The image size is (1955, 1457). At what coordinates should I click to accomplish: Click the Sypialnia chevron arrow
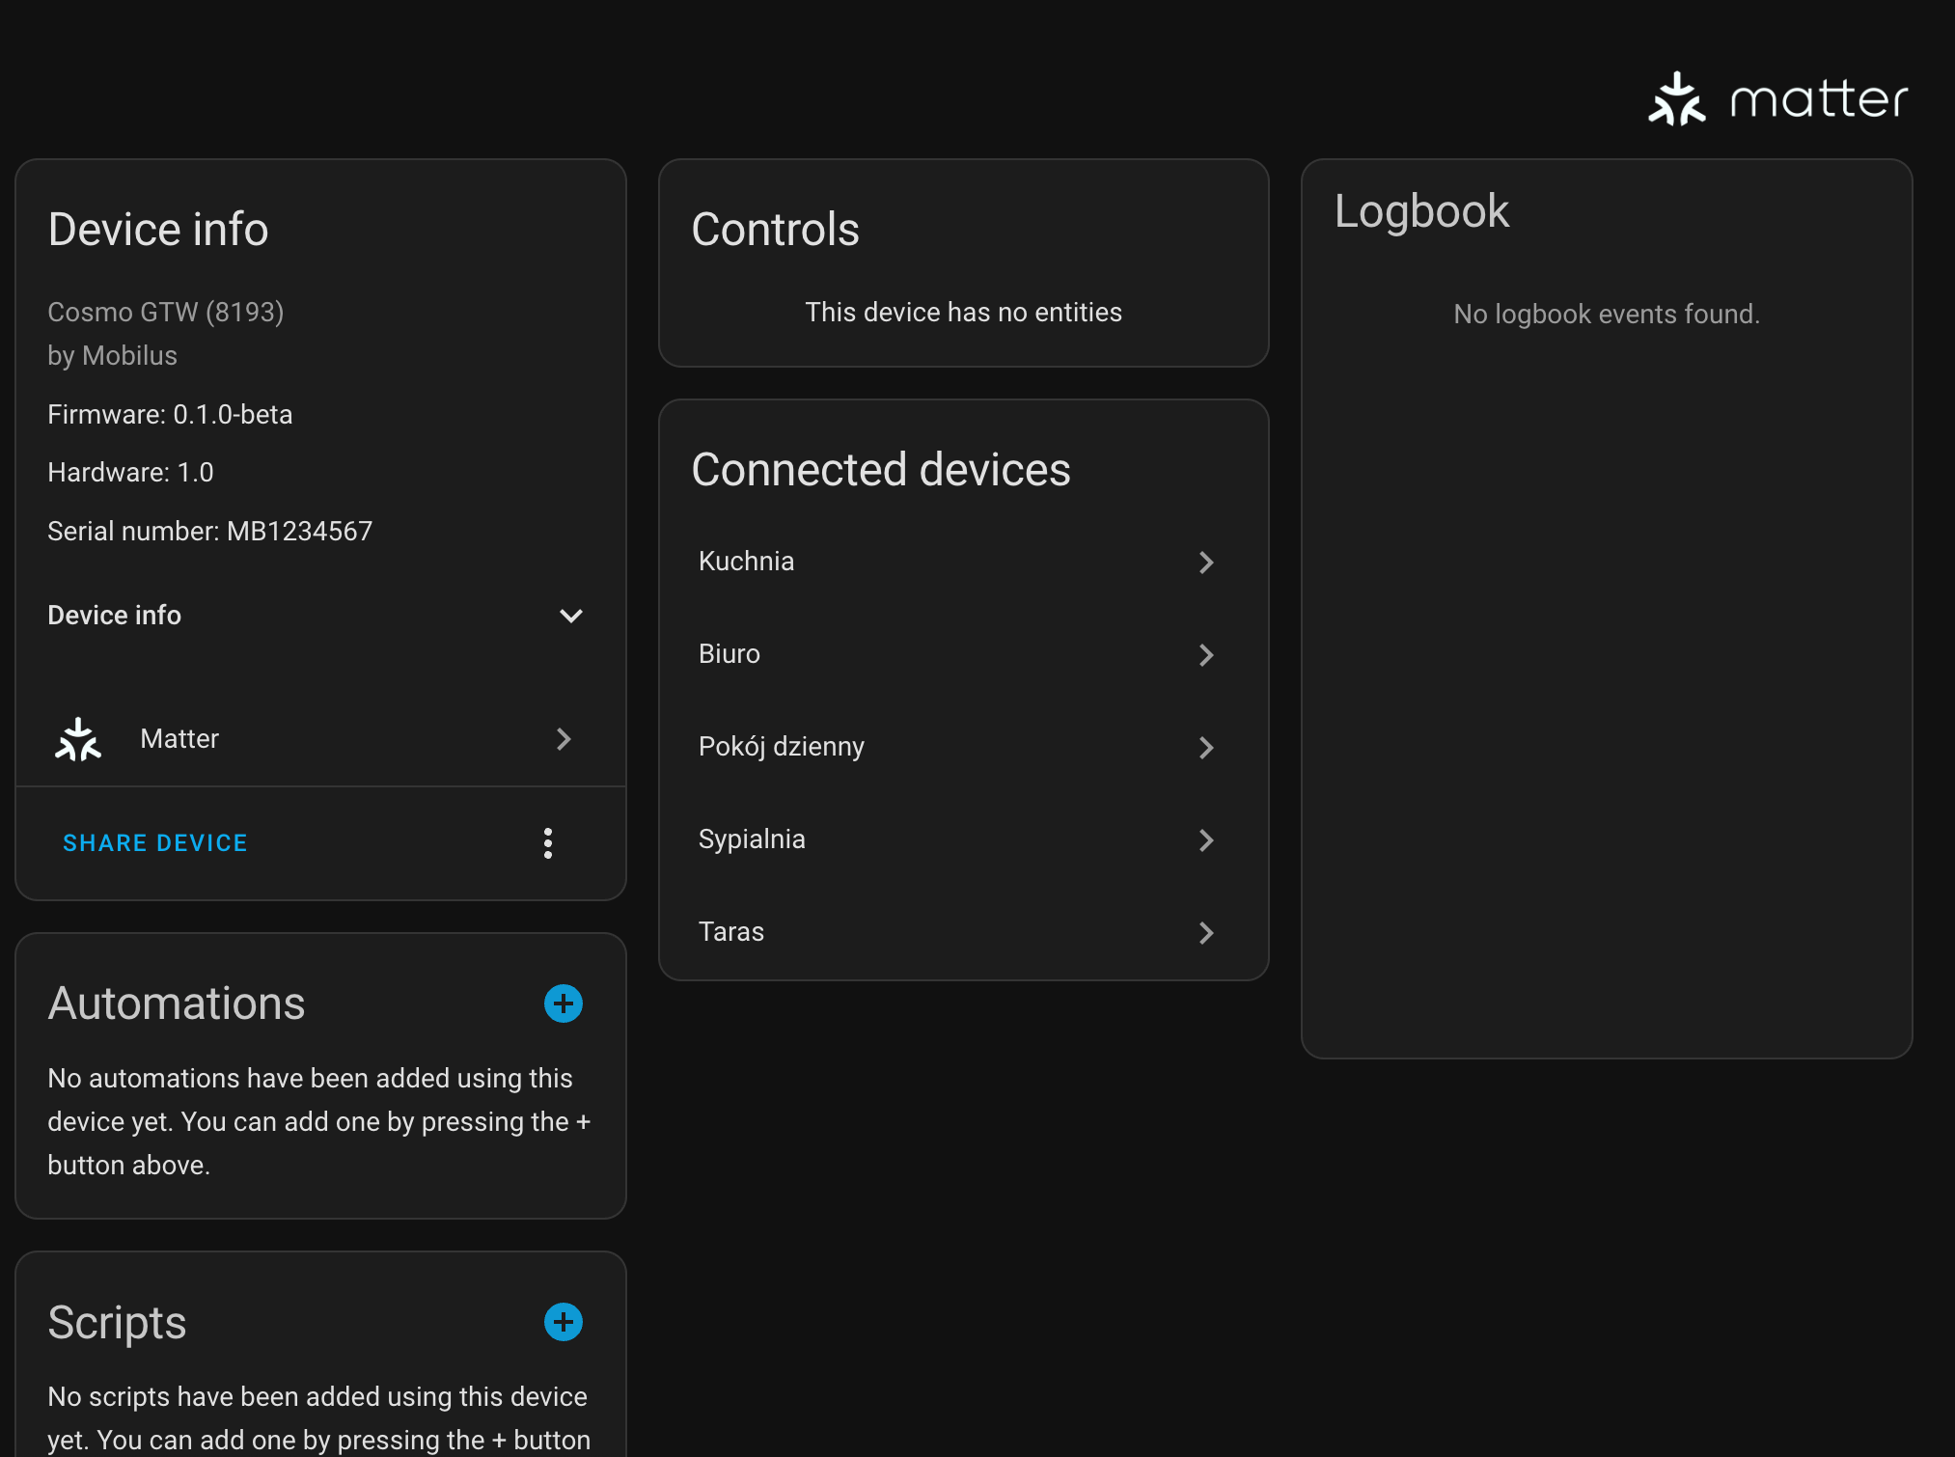(x=1206, y=840)
